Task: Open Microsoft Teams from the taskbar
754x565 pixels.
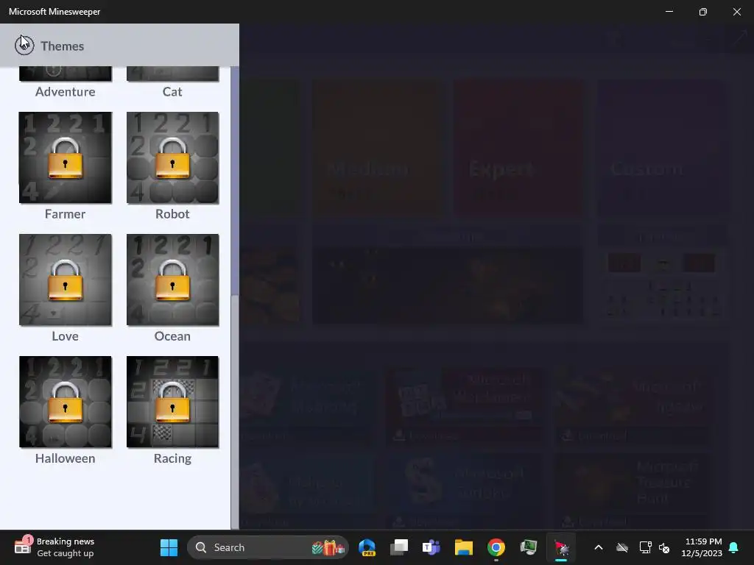Action: click(x=431, y=547)
